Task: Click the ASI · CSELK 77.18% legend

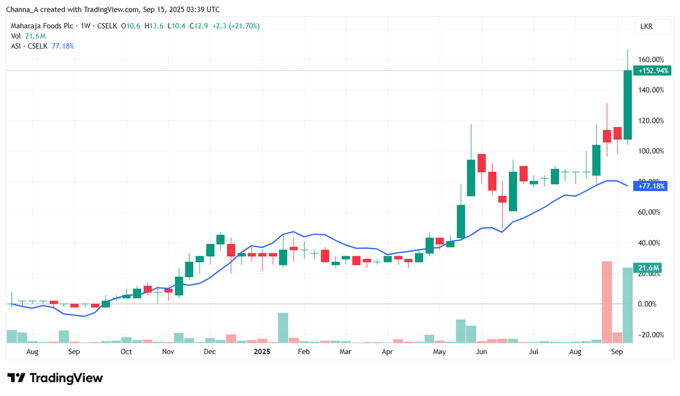Action: tap(42, 46)
